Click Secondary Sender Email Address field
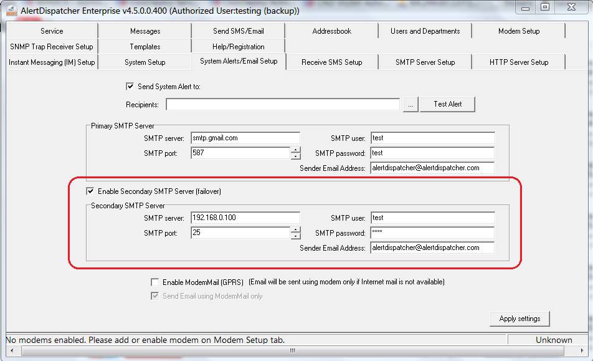 tap(432, 248)
